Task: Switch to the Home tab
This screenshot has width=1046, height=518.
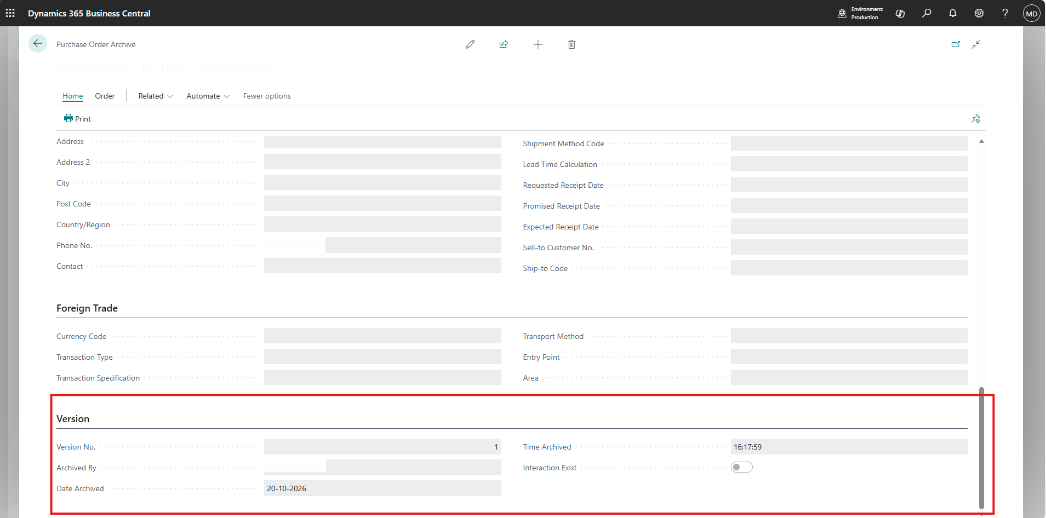Action: (x=73, y=96)
